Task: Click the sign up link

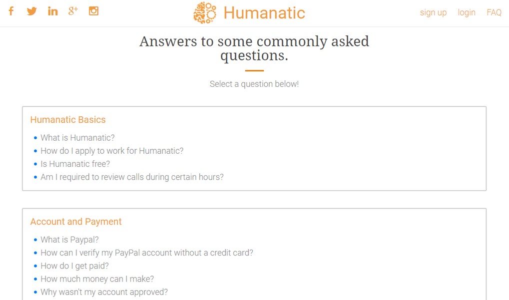Action: 433,12
